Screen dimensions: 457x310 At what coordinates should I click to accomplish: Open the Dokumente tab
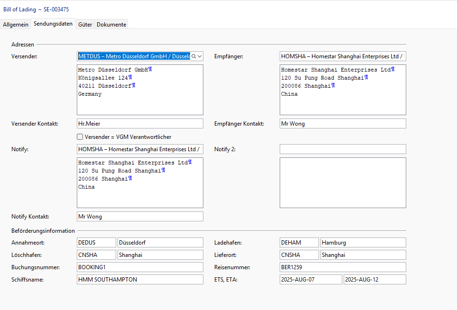point(111,25)
